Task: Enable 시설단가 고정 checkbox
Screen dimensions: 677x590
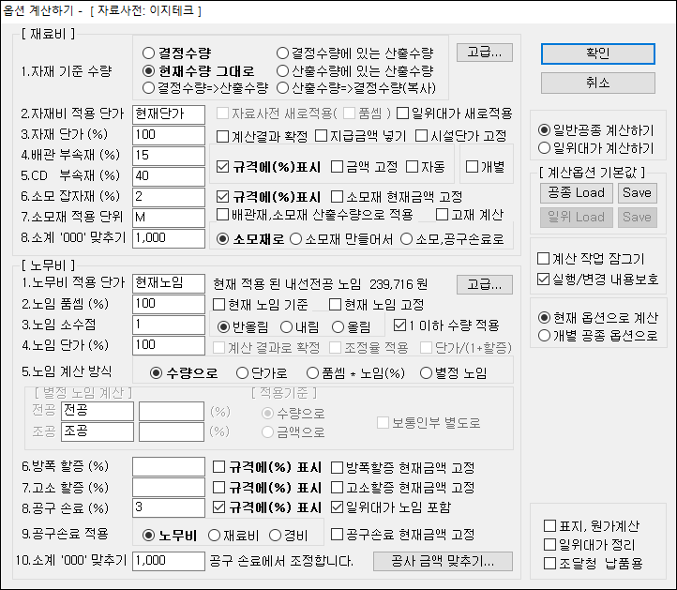Action: 460,137
